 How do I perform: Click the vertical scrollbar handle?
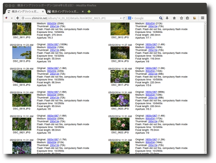coord(205,101)
